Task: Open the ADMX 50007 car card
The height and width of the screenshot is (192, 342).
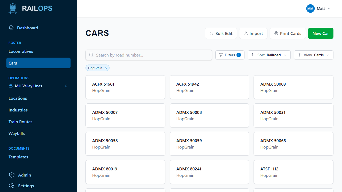Action: point(125,115)
